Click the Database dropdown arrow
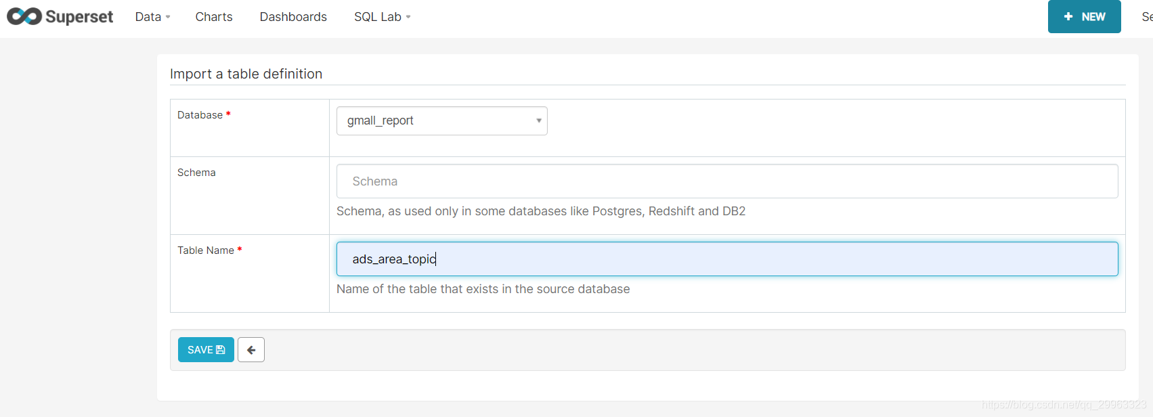The height and width of the screenshot is (417, 1153). tap(539, 121)
